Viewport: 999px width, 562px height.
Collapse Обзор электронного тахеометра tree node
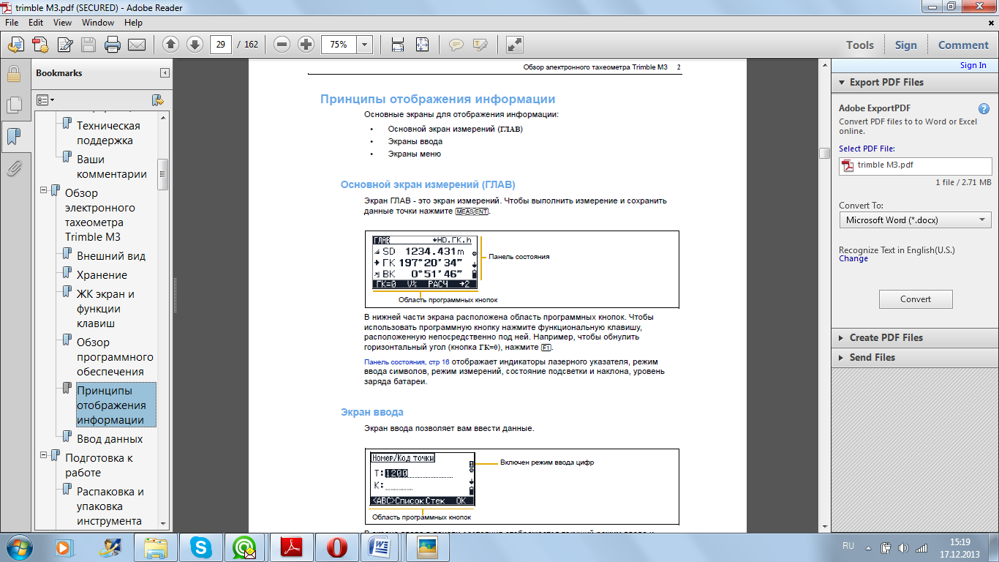(44, 190)
